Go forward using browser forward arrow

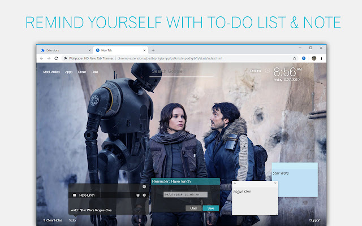coord(49,58)
